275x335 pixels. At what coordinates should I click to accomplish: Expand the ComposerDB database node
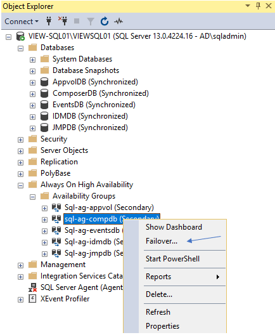pyautogui.click(x=32, y=94)
